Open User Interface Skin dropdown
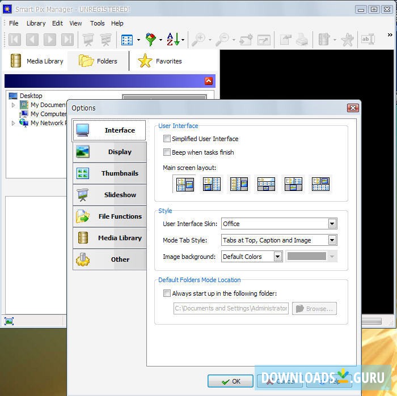 coord(332,224)
